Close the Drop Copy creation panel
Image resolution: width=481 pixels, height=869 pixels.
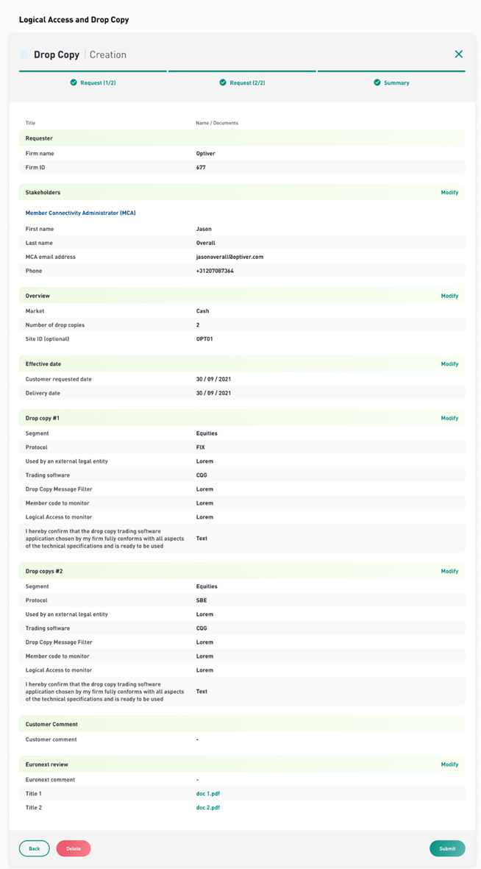459,54
